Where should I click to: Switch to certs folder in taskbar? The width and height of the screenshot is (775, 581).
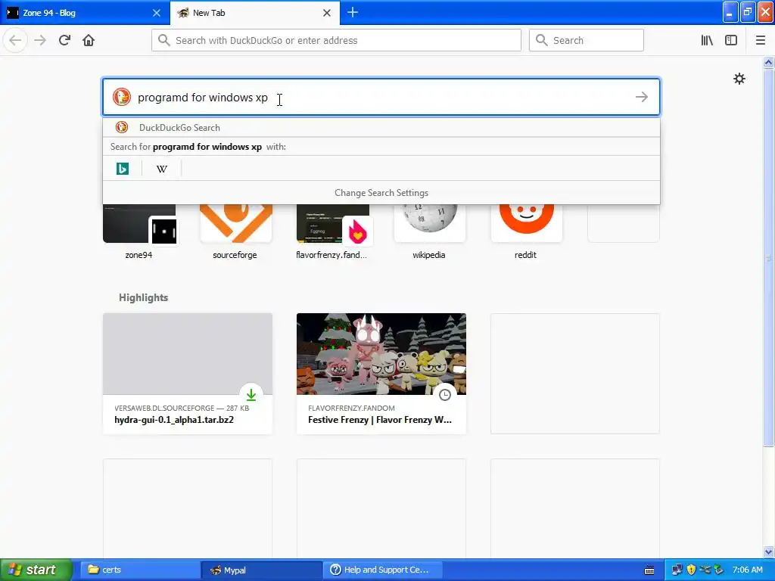click(x=139, y=570)
